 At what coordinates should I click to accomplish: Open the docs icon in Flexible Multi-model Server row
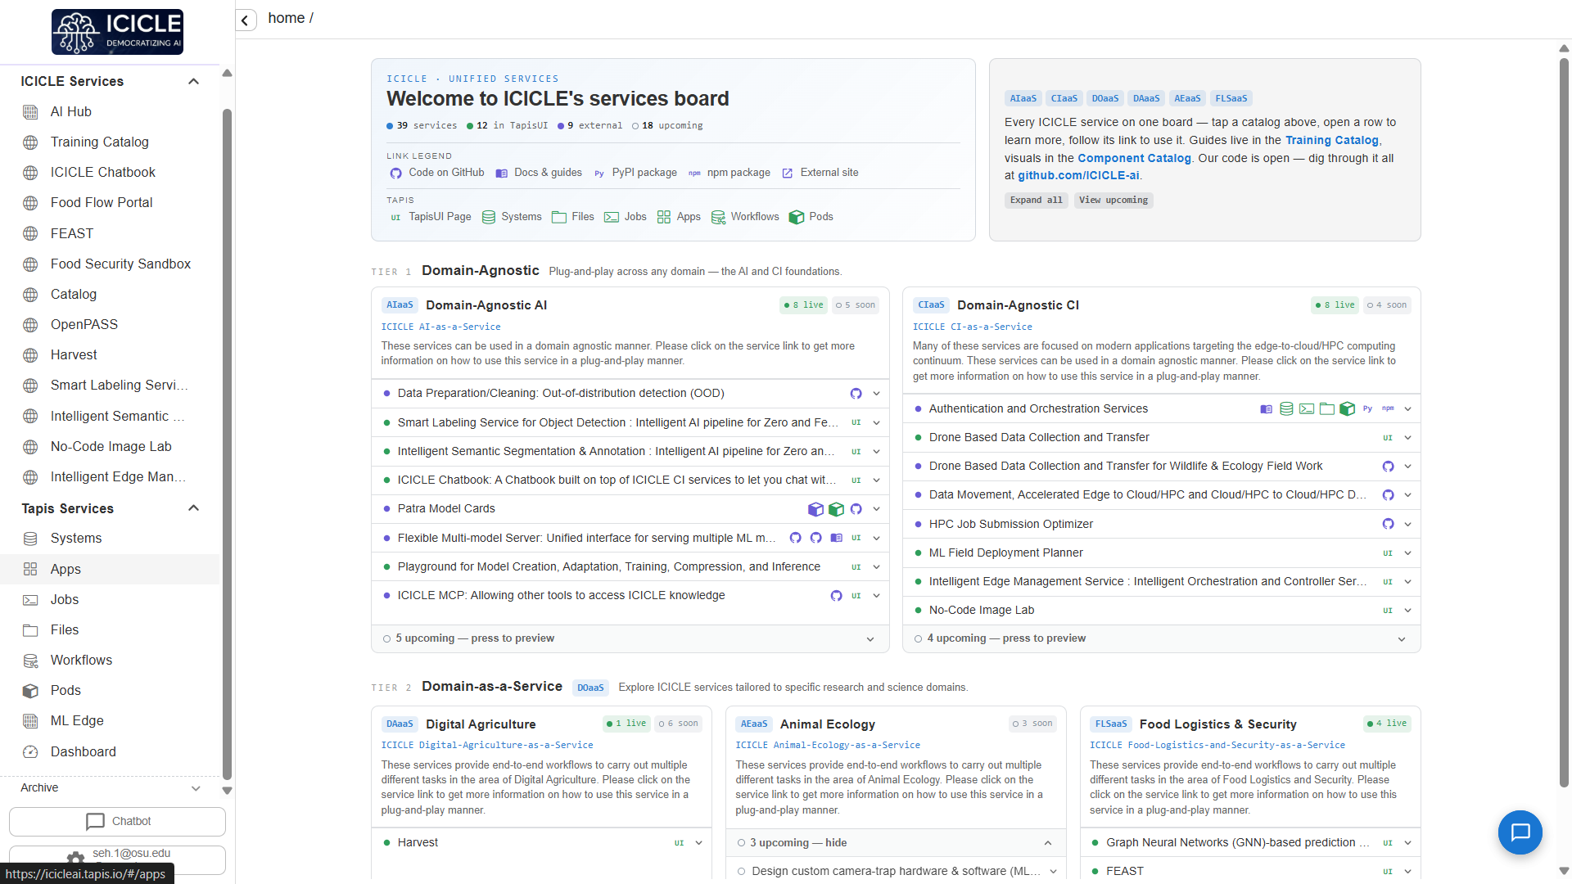tap(836, 538)
